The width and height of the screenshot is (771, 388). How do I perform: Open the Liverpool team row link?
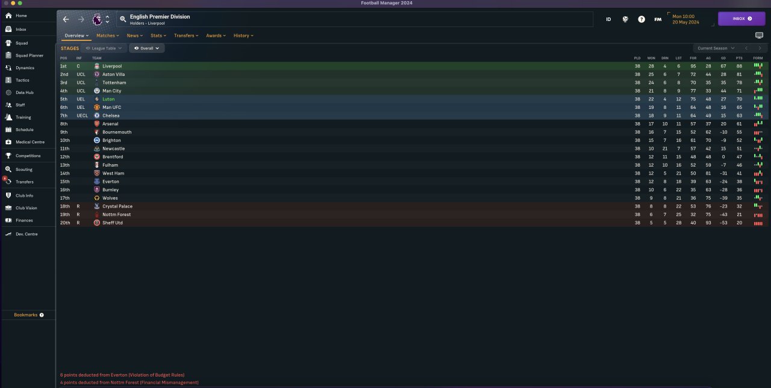click(x=112, y=66)
